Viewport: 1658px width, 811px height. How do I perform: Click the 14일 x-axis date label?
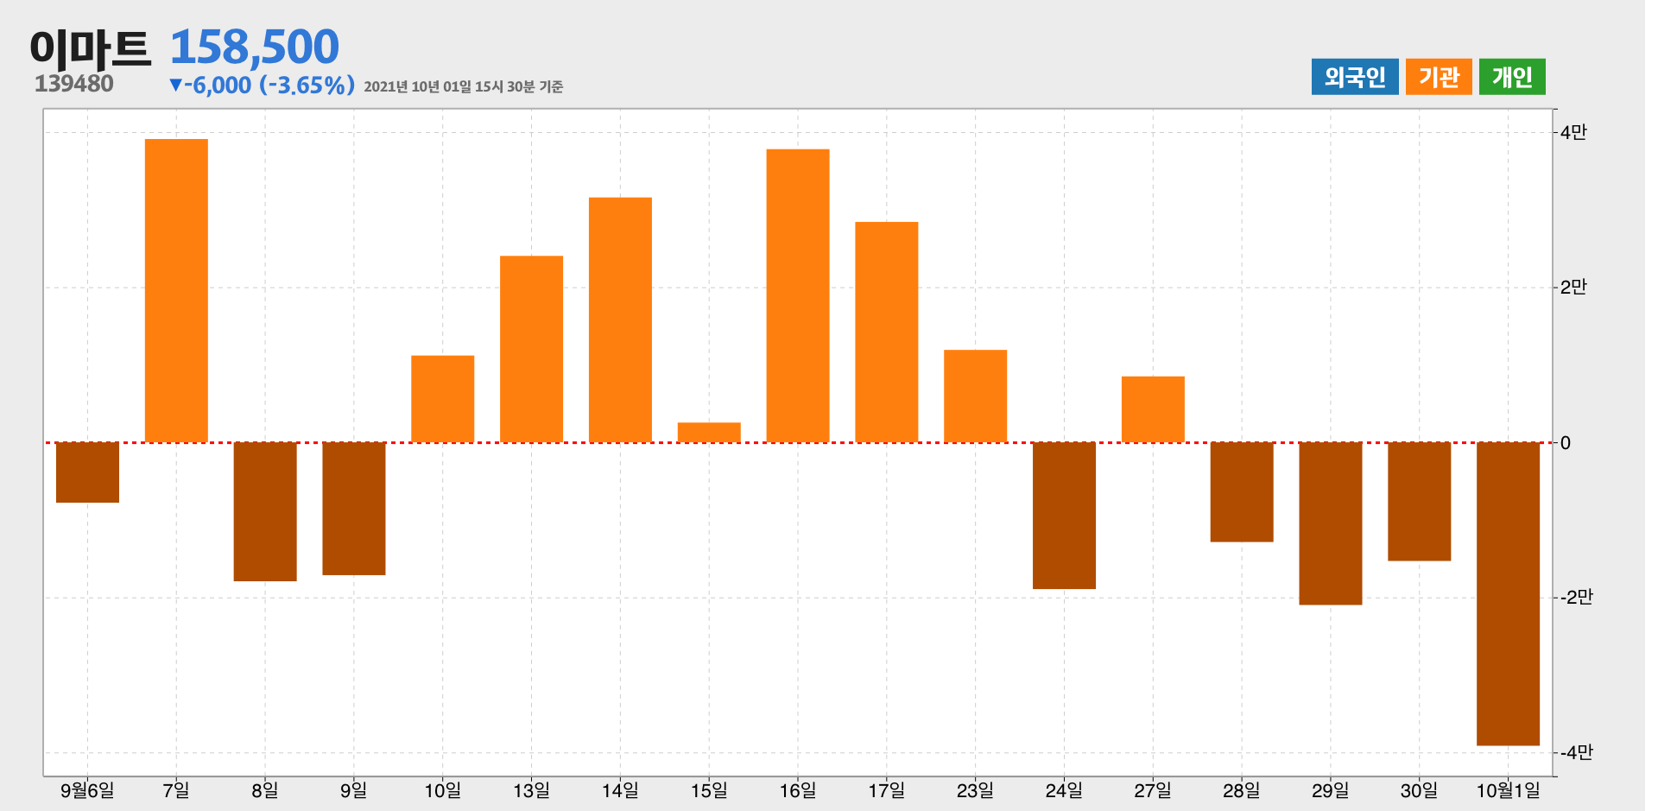point(620,790)
